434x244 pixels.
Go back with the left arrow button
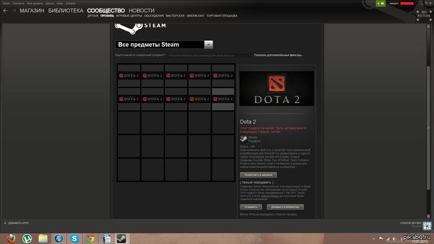point(5,11)
